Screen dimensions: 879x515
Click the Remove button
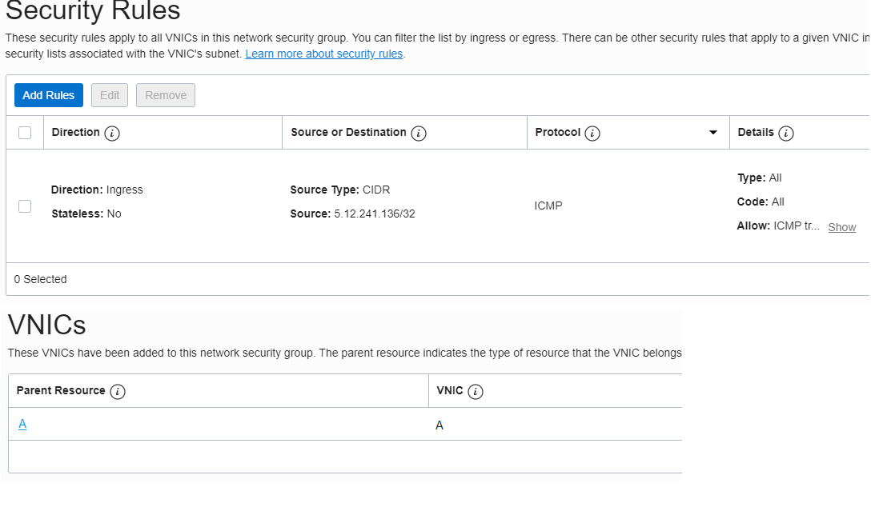(166, 95)
